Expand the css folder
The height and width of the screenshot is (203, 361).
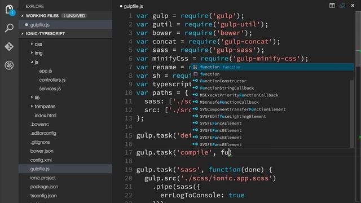point(32,44)
